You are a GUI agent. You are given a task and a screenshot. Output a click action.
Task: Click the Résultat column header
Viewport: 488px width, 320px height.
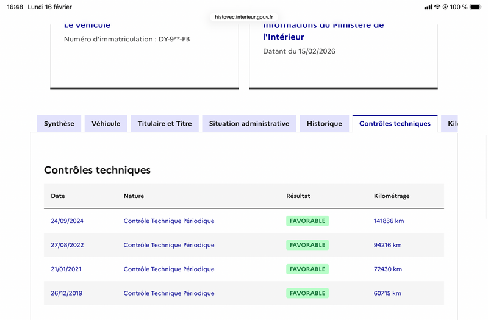pyautogui.click(x=298, y=196)
